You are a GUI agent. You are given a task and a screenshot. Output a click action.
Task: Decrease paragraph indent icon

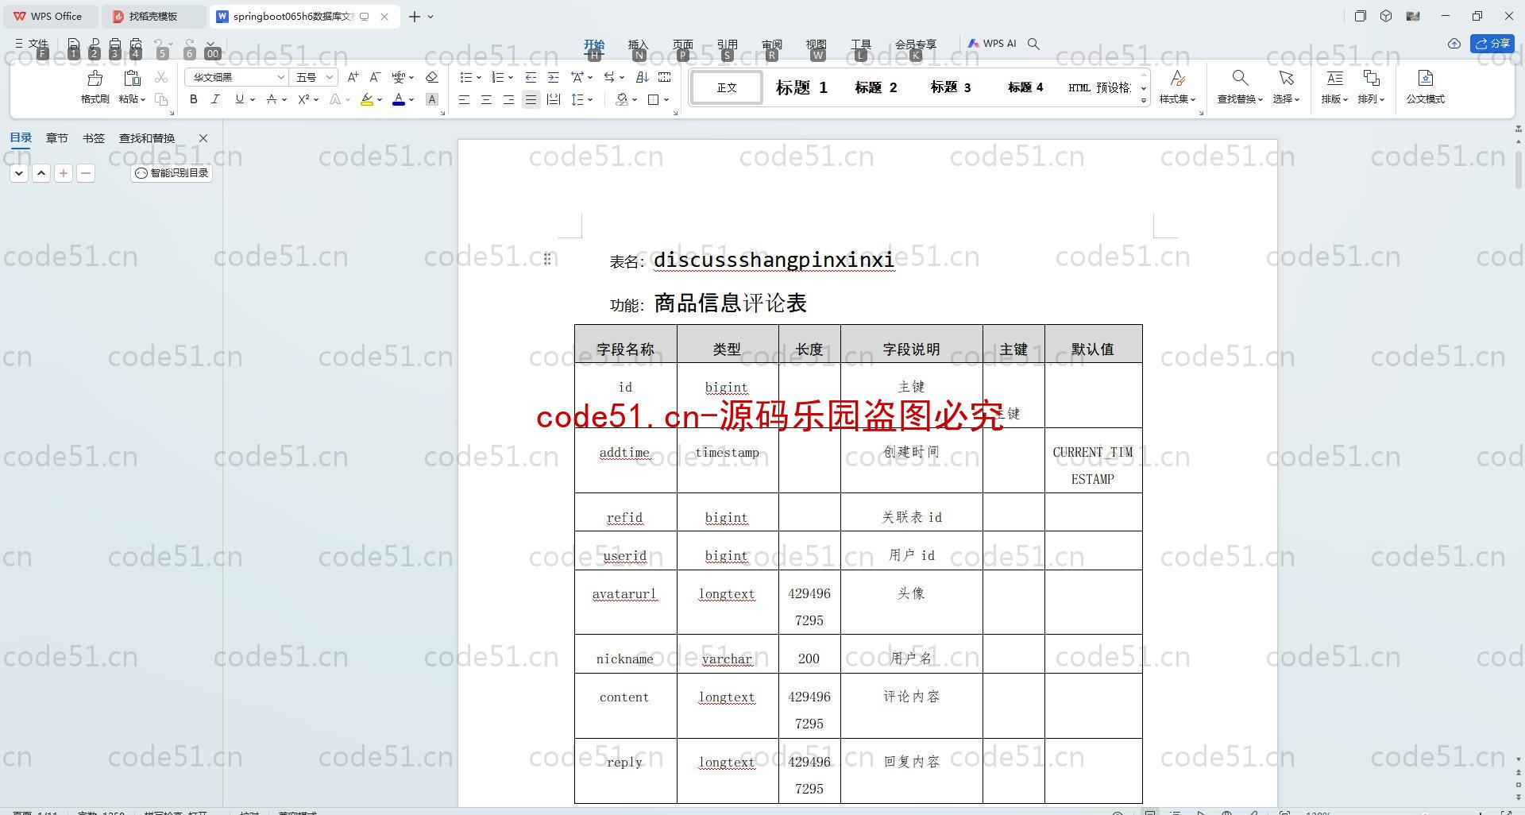pyautogui.click(x=531, y=77)
